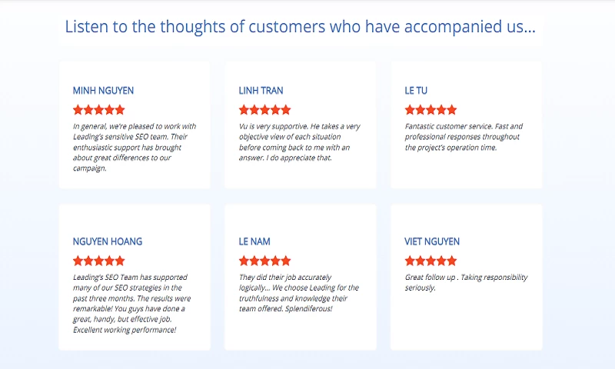Screen dimensions: 615x369
Task: Open the VIET NGUYEN reviewer name
Action: pyautogui.click(x=432, y=241)
